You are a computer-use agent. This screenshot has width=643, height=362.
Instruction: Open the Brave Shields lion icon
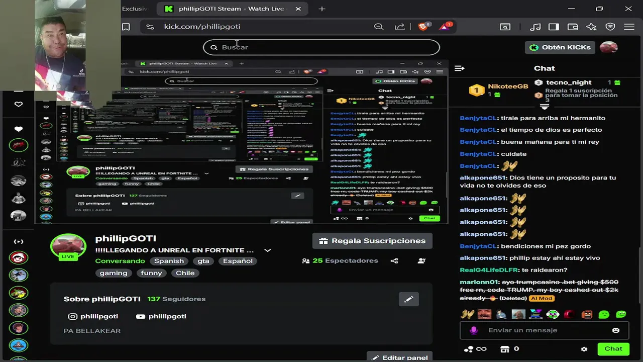[423, 26]
